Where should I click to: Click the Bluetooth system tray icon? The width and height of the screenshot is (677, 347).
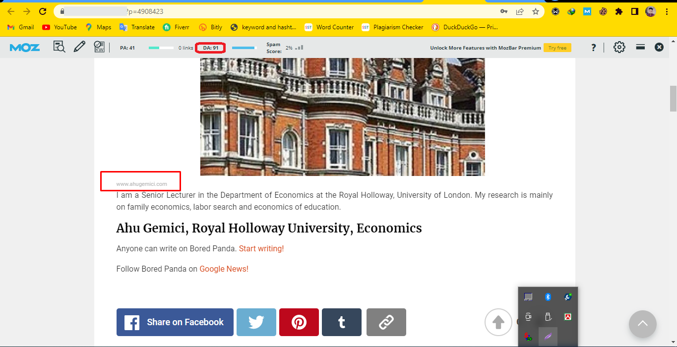[x=548, y=297]
